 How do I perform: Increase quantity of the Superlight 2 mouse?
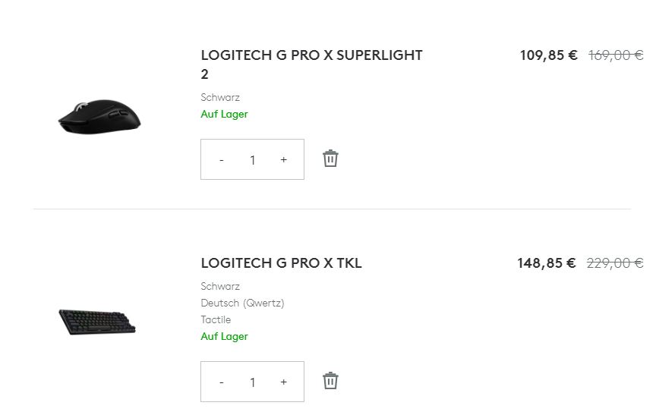click(x=284, y=160)
